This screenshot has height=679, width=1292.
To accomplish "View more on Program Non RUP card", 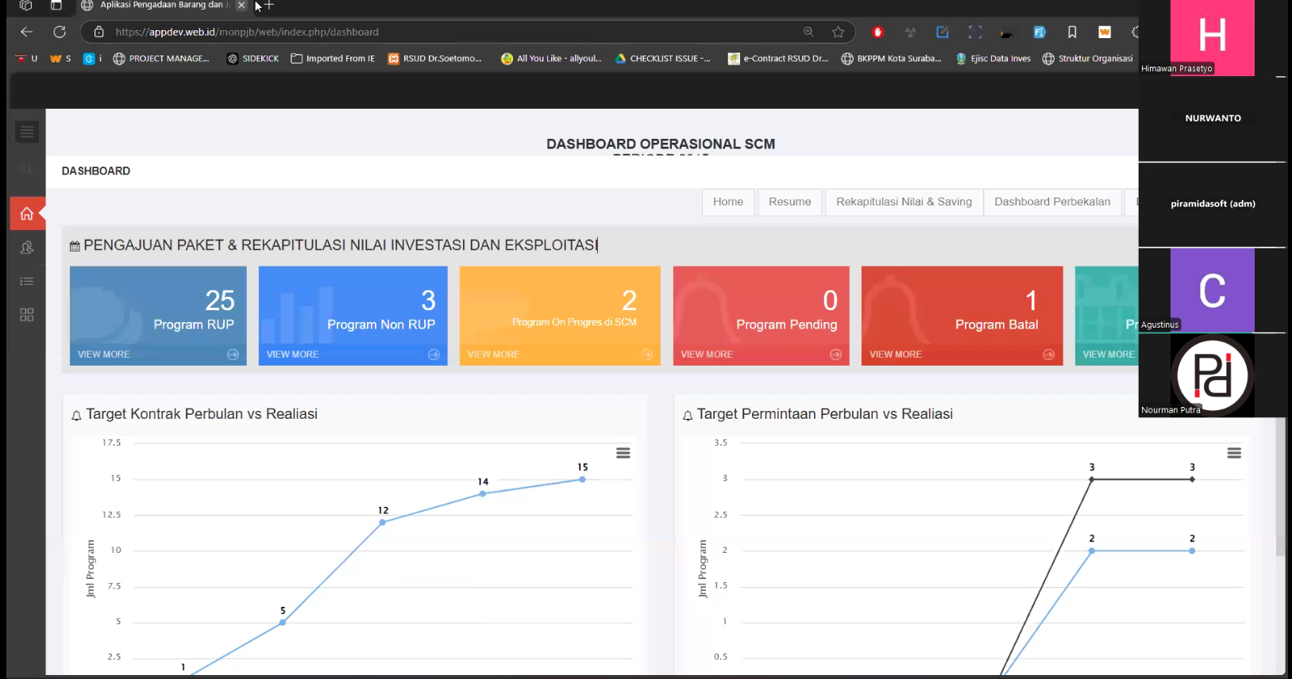I will pos(293,355).
